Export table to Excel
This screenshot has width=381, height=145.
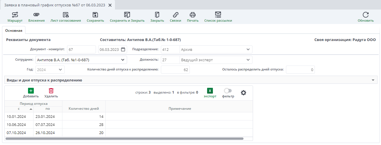pos(210,93)
